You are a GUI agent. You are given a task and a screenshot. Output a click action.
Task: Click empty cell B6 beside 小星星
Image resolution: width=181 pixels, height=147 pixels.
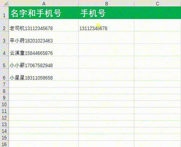point(106,74)
